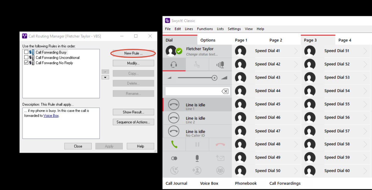Open Call Journal at bottom bar
372x190 pixels.
tap(176, 183)
